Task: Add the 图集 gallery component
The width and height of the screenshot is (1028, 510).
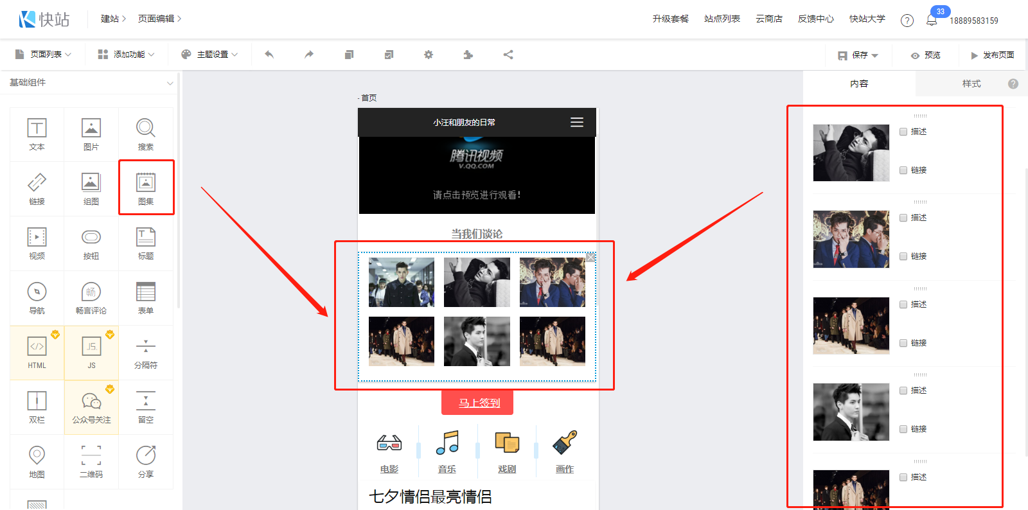Action: click(146, 188)
